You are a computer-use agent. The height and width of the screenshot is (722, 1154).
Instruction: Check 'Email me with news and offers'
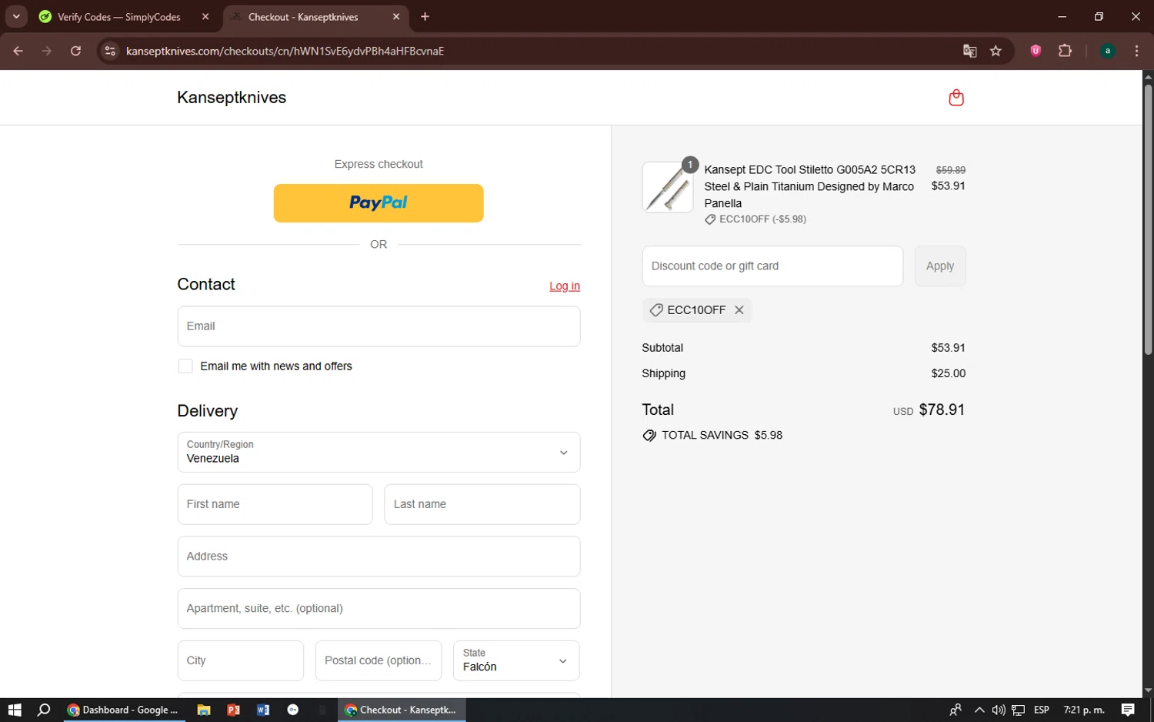pyautogui.click(x=185, y=366)
